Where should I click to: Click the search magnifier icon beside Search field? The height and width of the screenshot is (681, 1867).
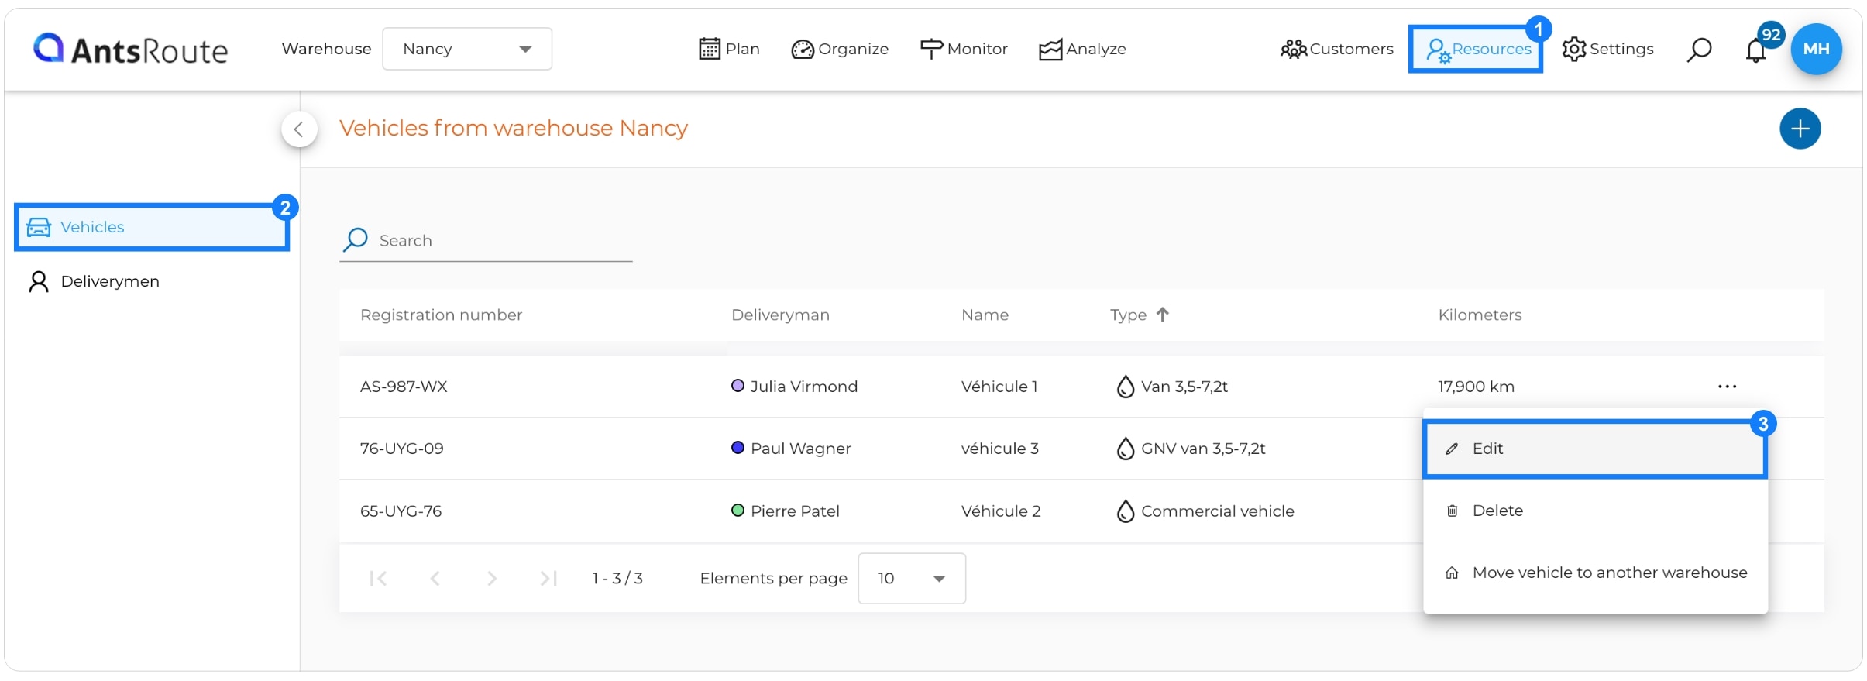(355, 239)
